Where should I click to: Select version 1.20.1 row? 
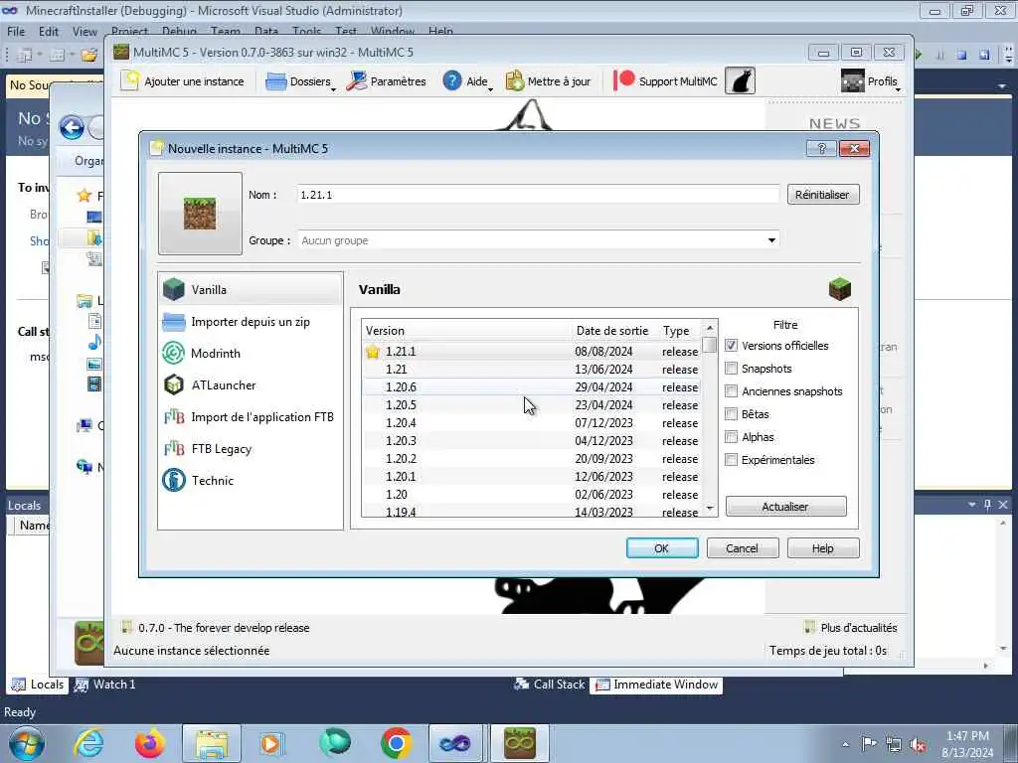coord(532,476)
